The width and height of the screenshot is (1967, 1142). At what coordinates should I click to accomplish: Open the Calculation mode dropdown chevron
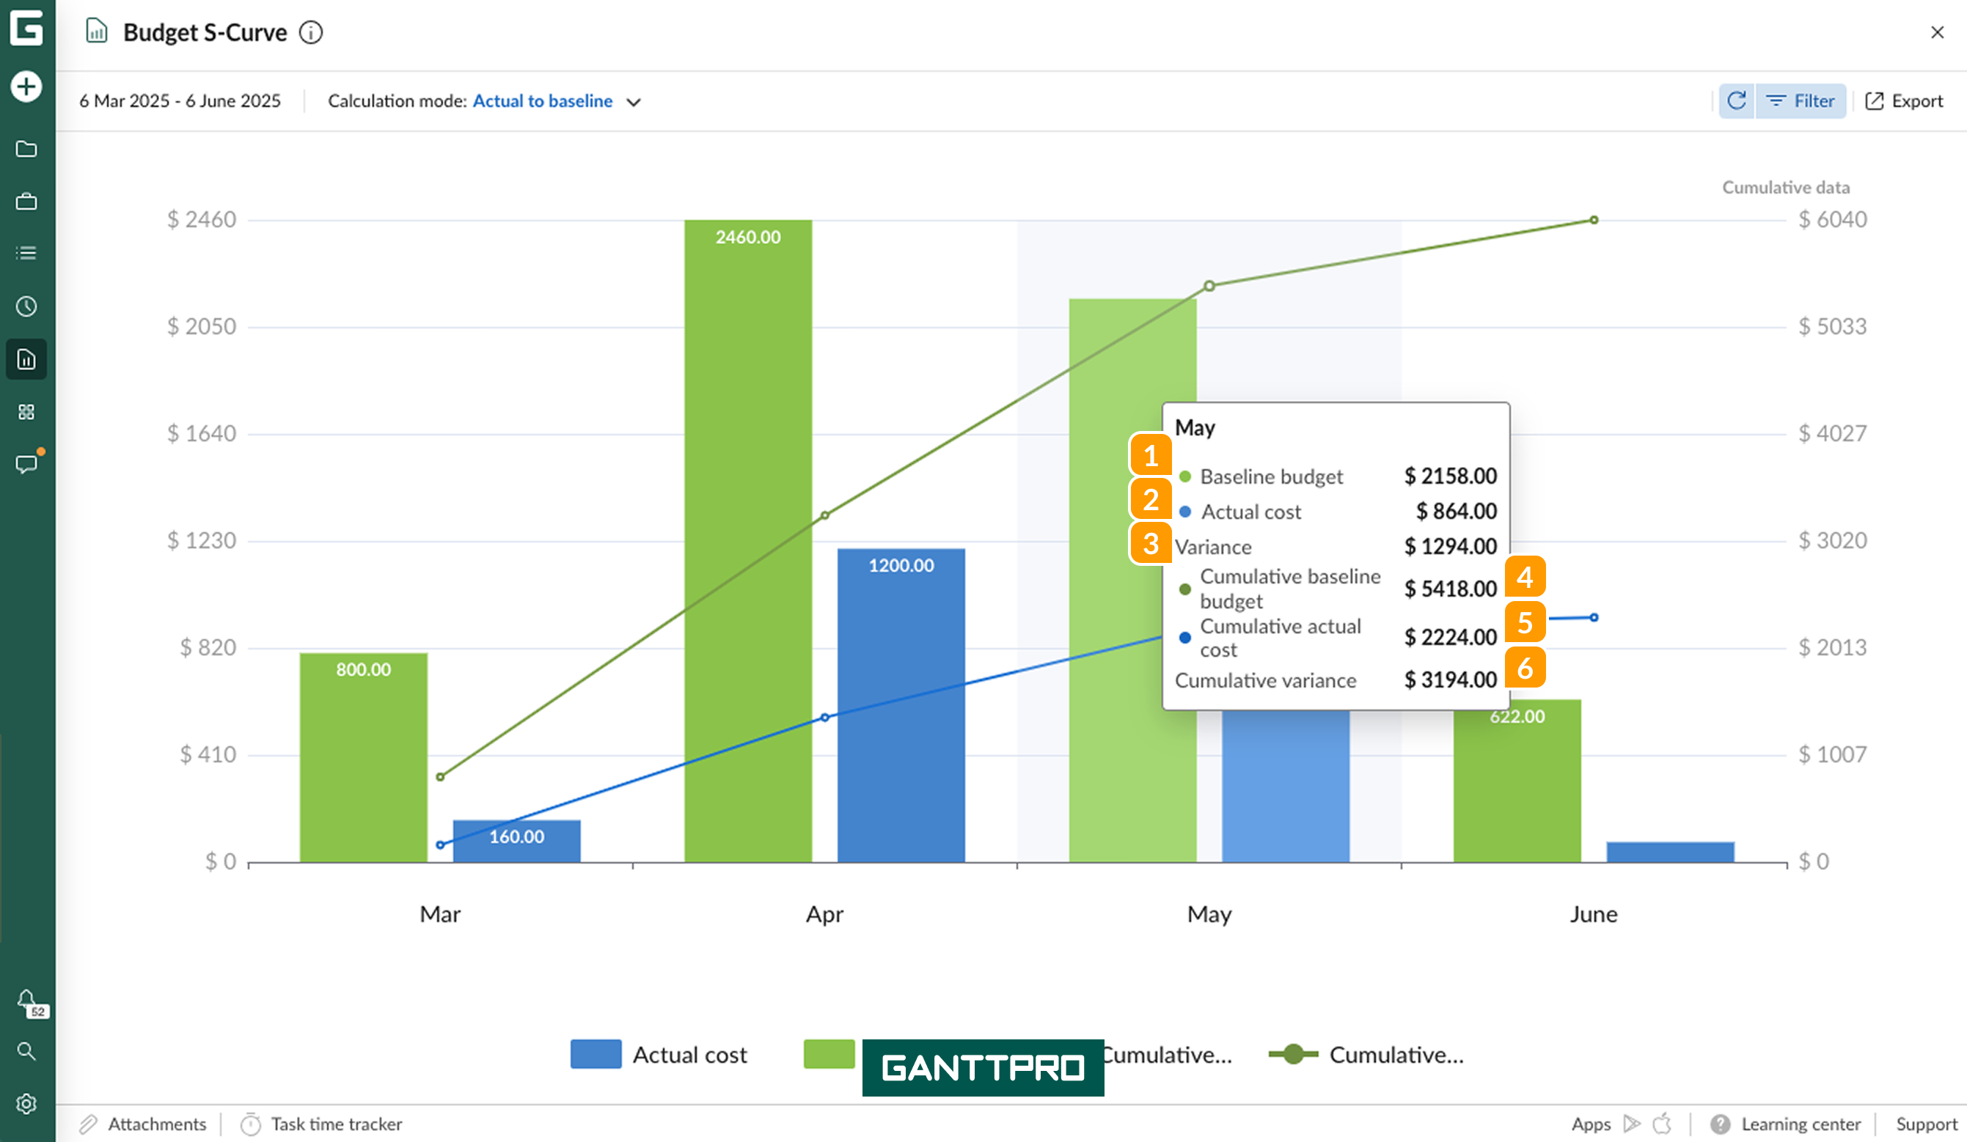point(634,102)
